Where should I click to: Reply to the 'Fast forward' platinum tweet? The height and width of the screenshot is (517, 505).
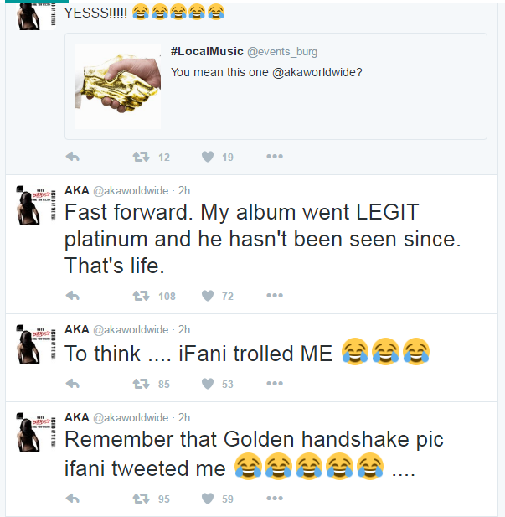72,296
